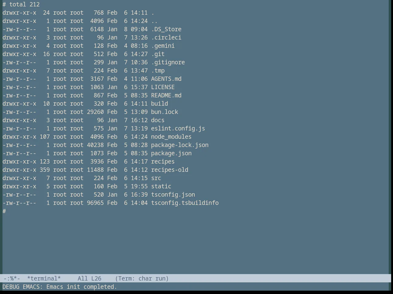Click the size 40238 value
The width and height of the screenshot is (393, 294).
pos(95,145)
